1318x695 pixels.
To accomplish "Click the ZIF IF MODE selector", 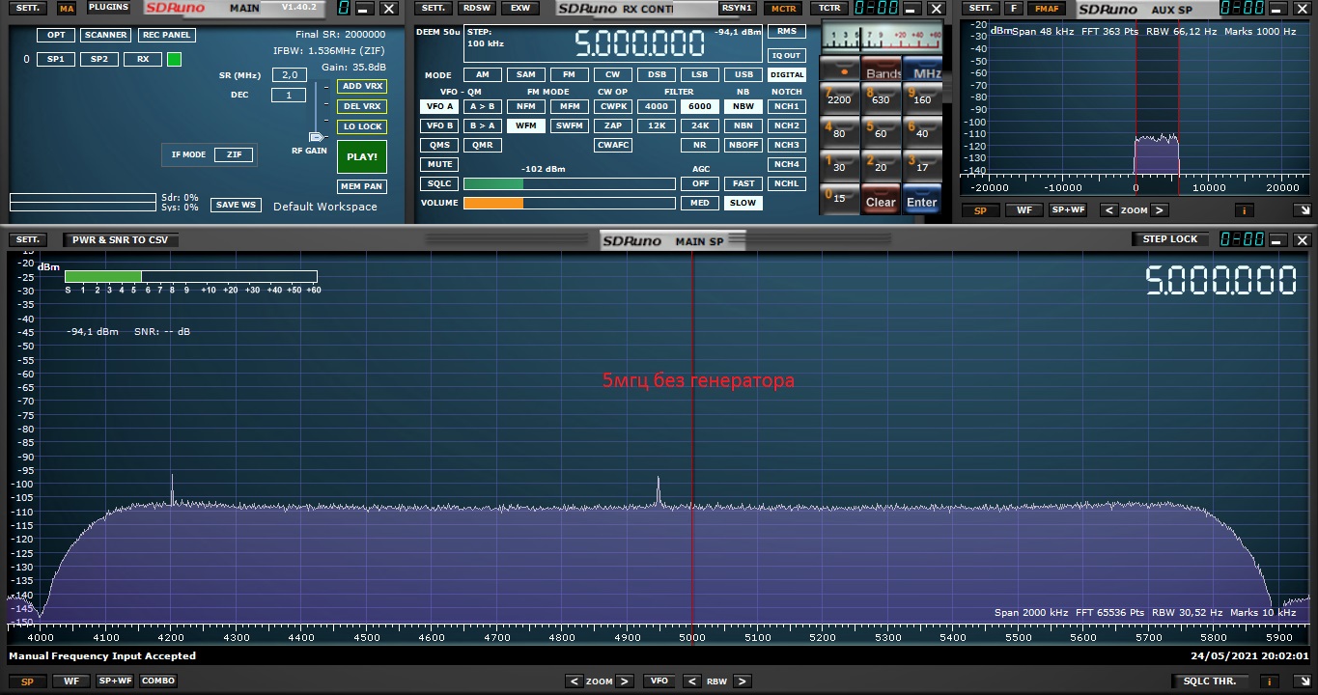I will point(234,154).
